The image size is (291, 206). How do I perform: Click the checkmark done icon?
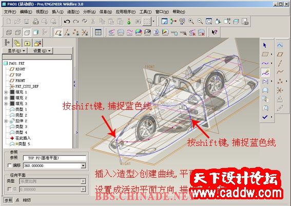[265, 117]
